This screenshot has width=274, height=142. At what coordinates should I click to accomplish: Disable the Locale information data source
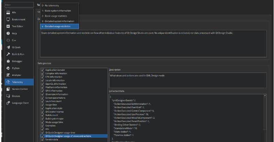(x=43, y=80)
